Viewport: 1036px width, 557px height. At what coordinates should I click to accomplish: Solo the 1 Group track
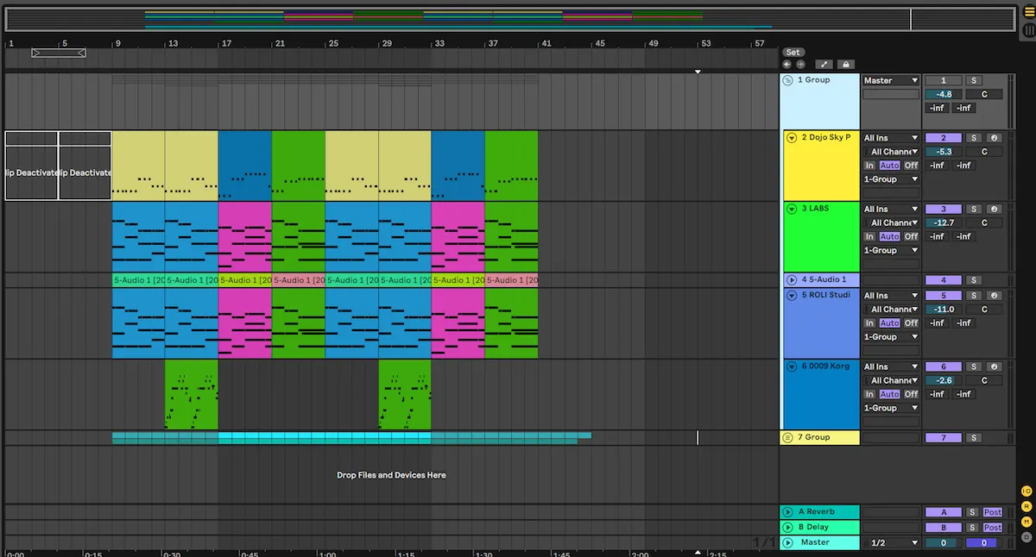[973, 80]
